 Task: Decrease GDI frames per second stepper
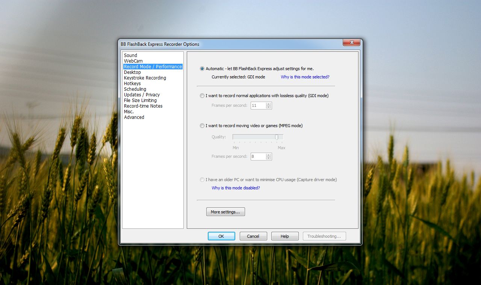click(268, 107)
